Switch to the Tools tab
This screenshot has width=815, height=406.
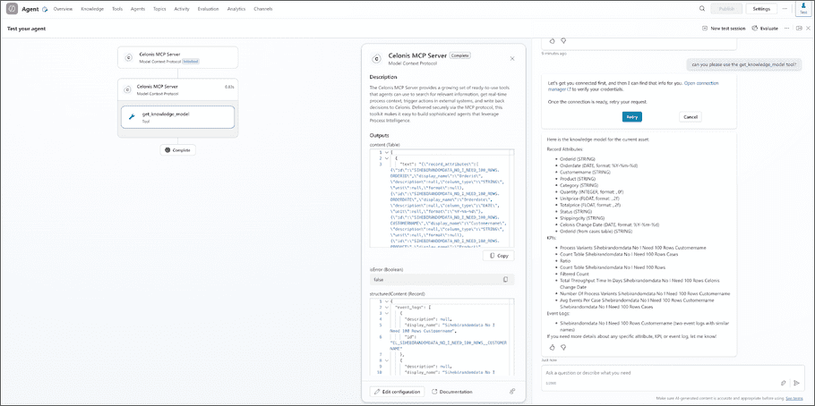(x=117, y=9)
